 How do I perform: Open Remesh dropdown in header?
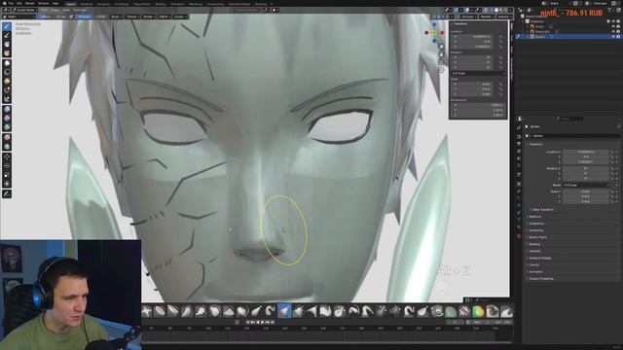coord(487,17)
